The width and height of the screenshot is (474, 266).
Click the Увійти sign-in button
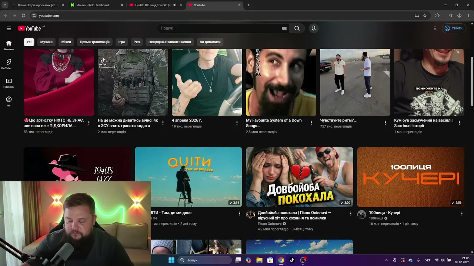(x=454, y=28)
